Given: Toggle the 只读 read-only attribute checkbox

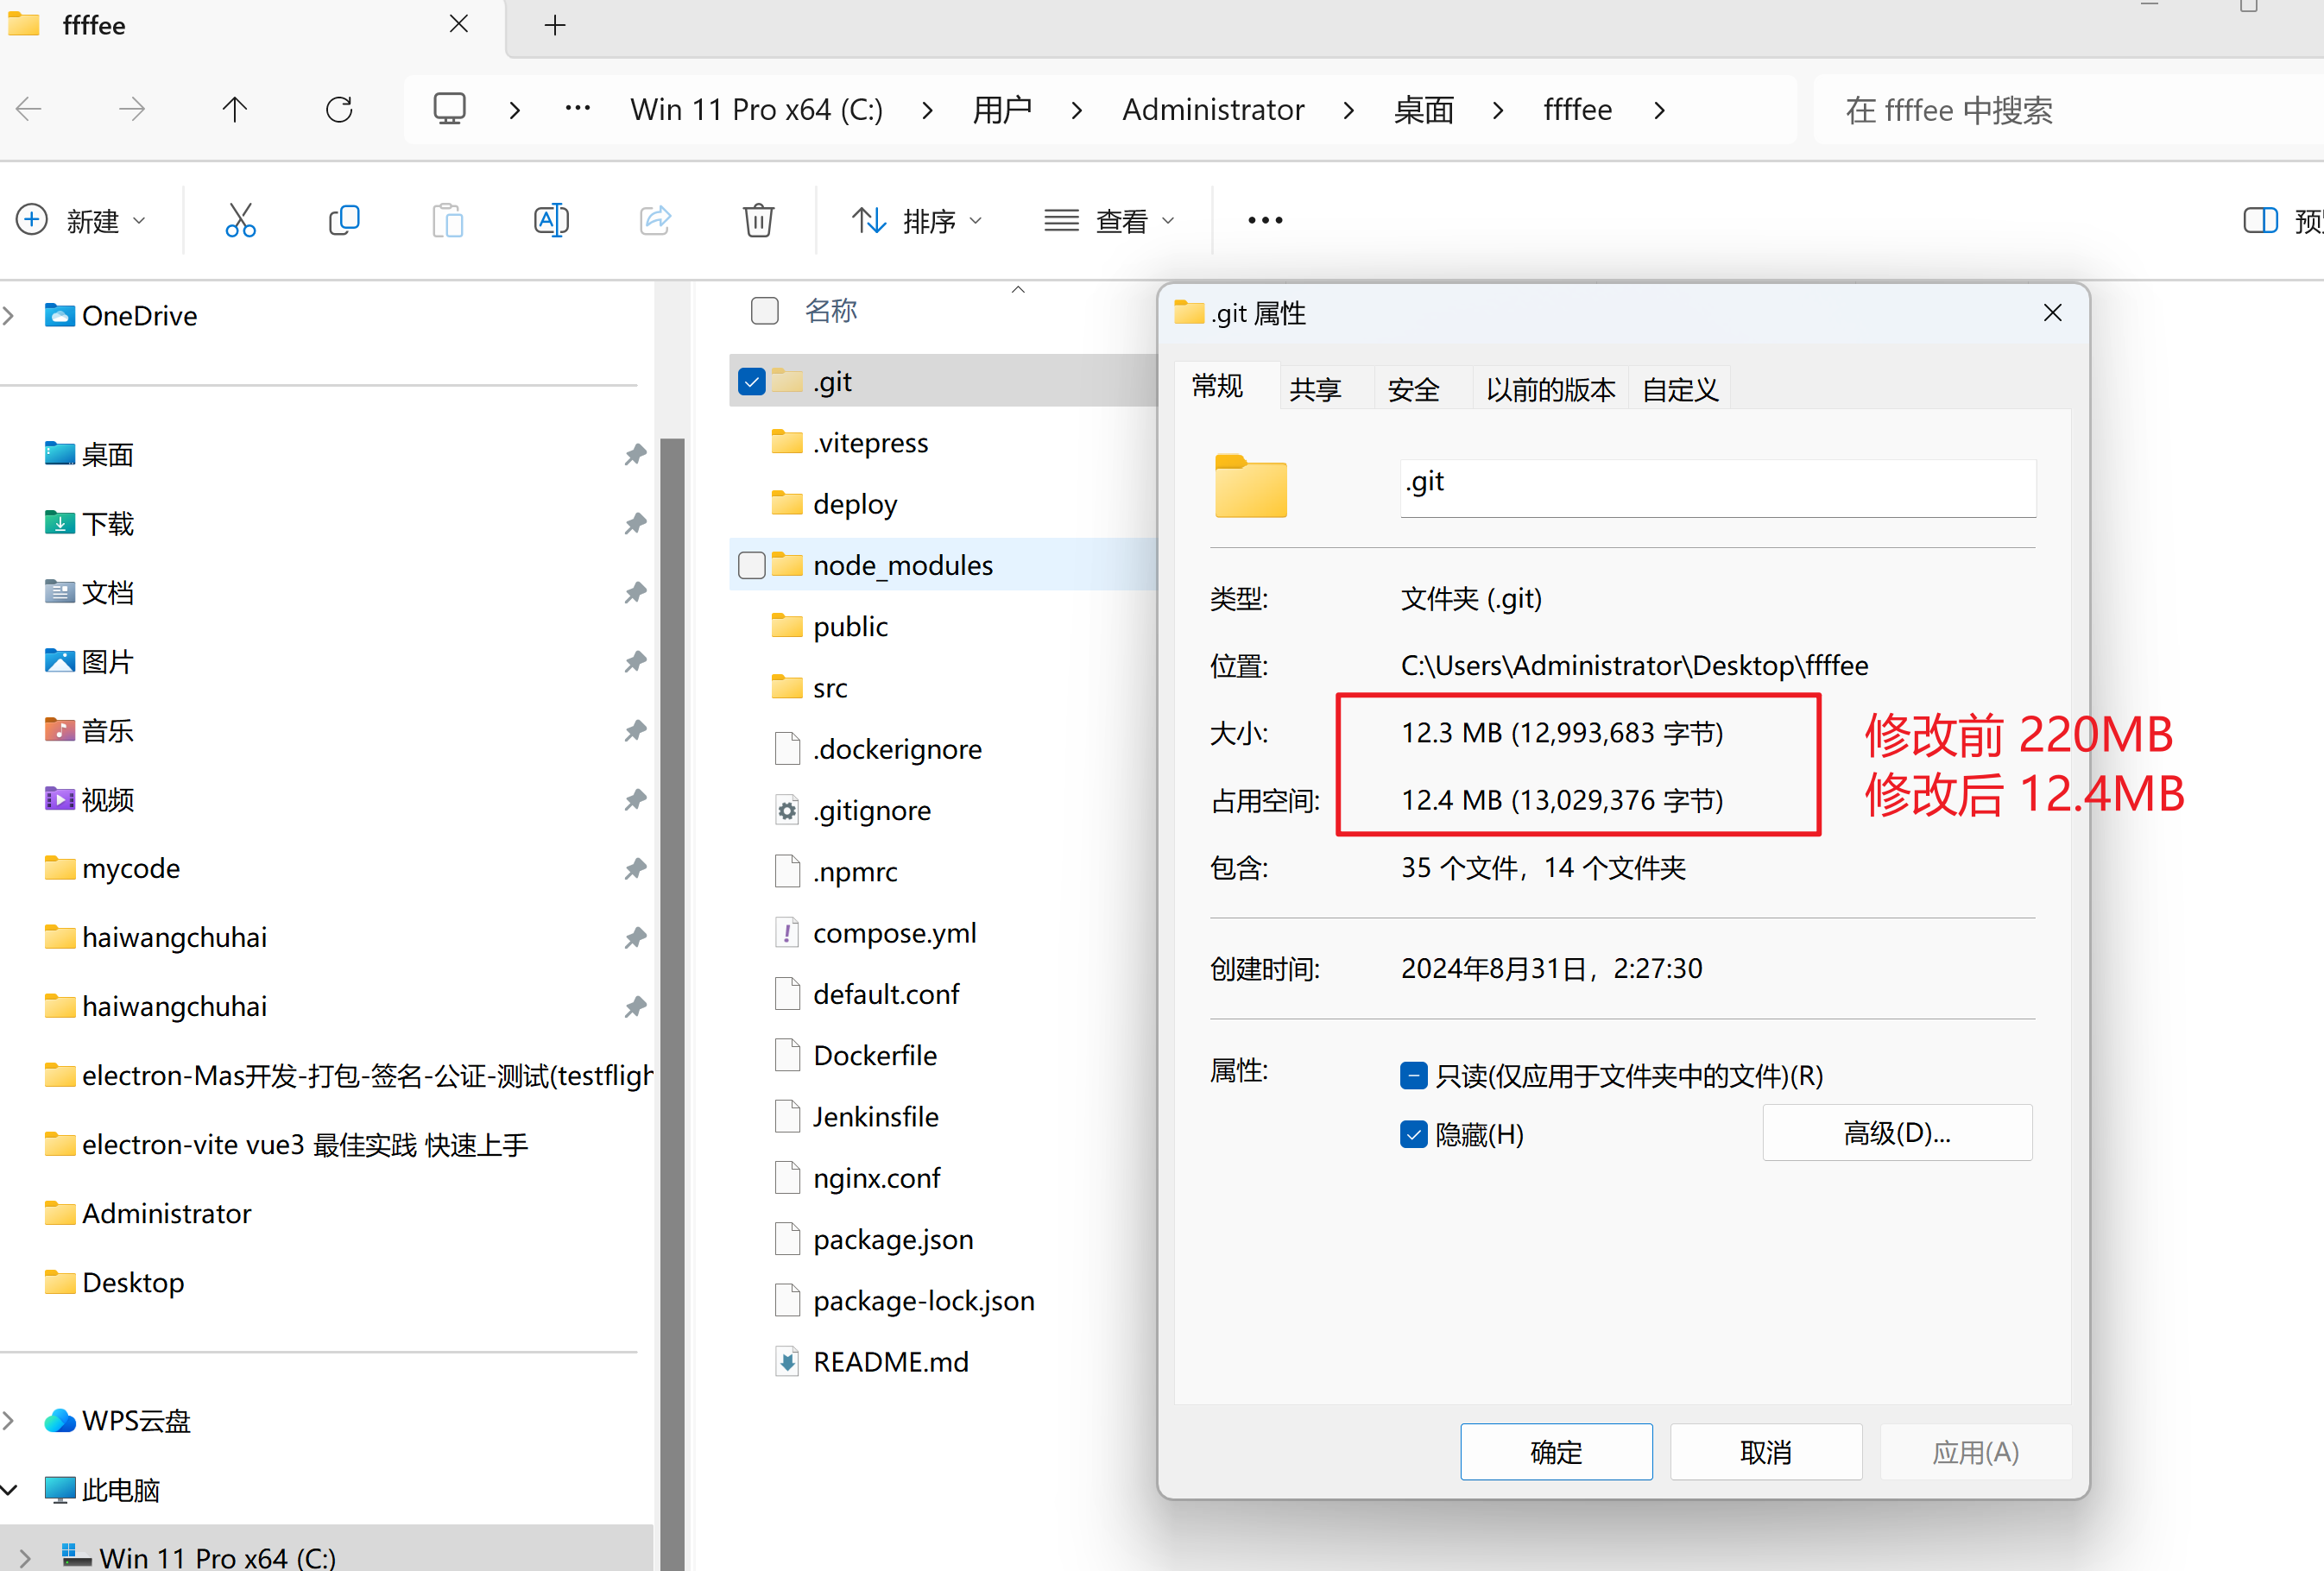Looking at the screenshot, I should click(1413, 1076).
